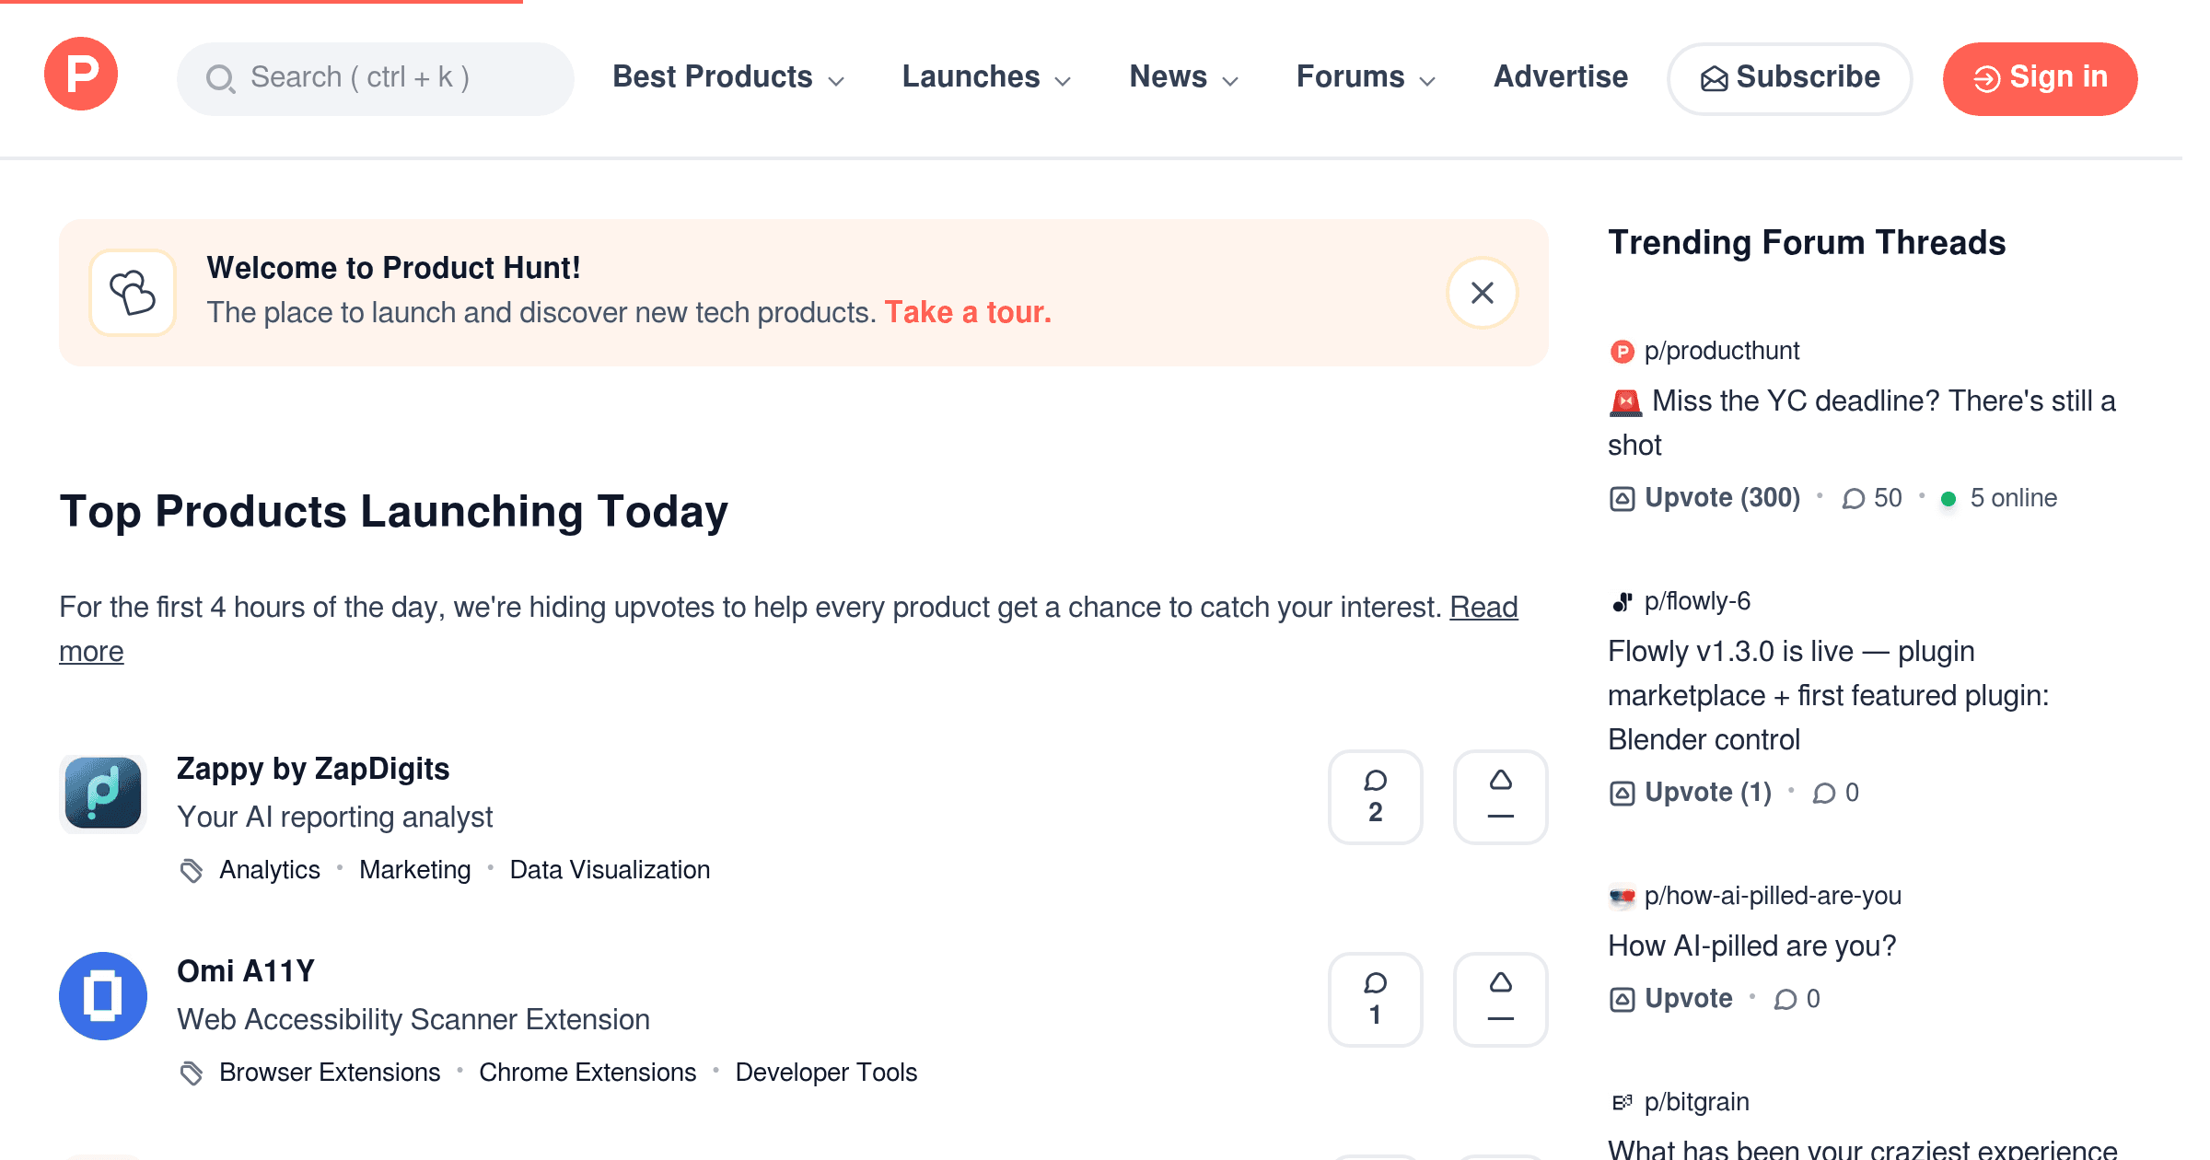Click the Subscribe button
The width and height of the screenshot is (2210, 1160).
pyautogui.click(x=1789, y=78)
